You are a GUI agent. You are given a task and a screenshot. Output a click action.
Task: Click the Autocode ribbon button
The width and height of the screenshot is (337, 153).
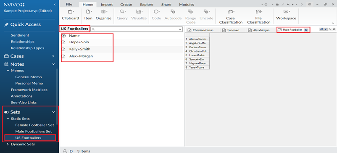(173, 15)
